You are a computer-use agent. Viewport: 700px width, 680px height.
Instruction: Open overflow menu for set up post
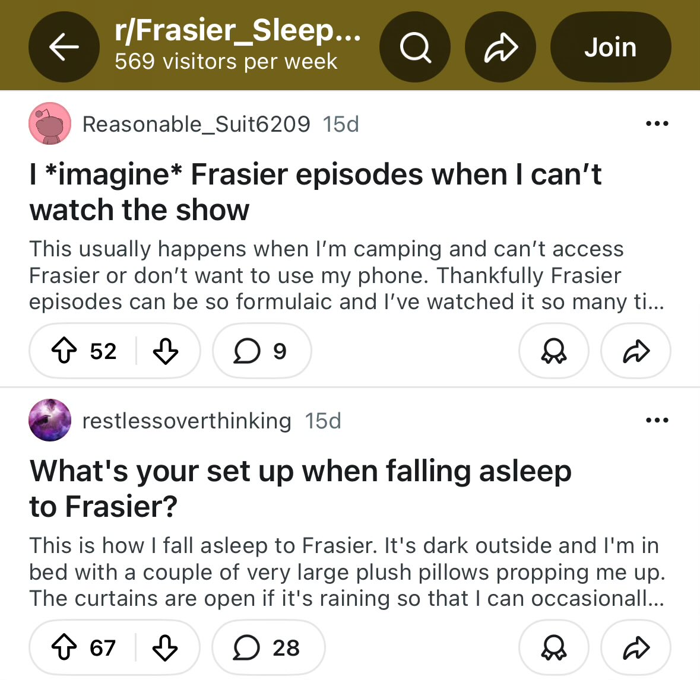[x=657, y=420]
